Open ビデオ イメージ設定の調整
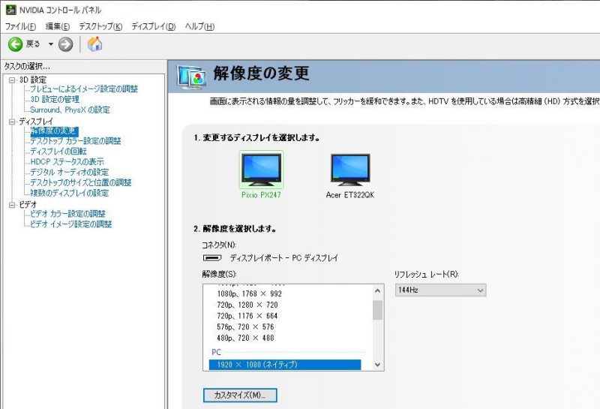The height and width of the screenshot is (409, 600). 71,224
